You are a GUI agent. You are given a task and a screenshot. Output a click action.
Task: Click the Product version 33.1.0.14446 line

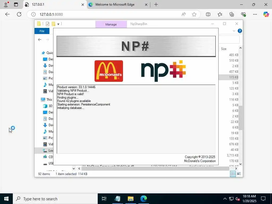click(76, 87)
